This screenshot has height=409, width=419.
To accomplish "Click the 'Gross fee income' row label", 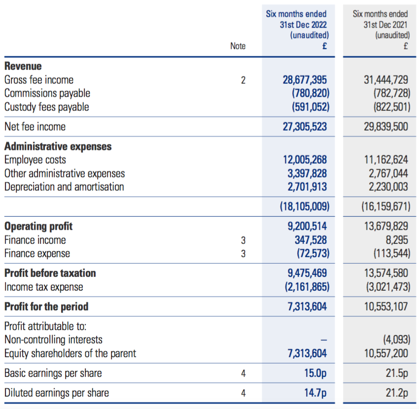I will tap(39, 80).
